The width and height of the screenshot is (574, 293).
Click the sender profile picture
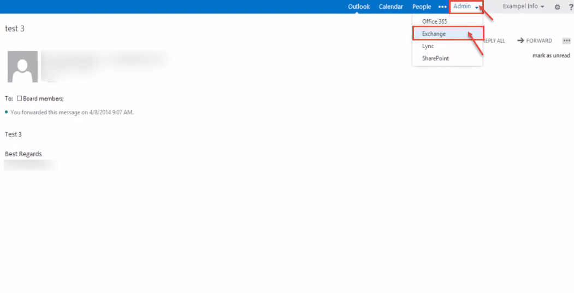pos(23,66)
